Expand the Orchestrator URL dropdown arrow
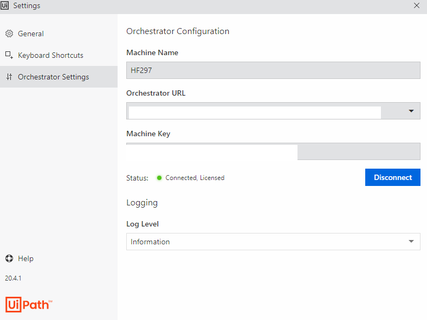This screenshot has width=427, height=320. 411,111
